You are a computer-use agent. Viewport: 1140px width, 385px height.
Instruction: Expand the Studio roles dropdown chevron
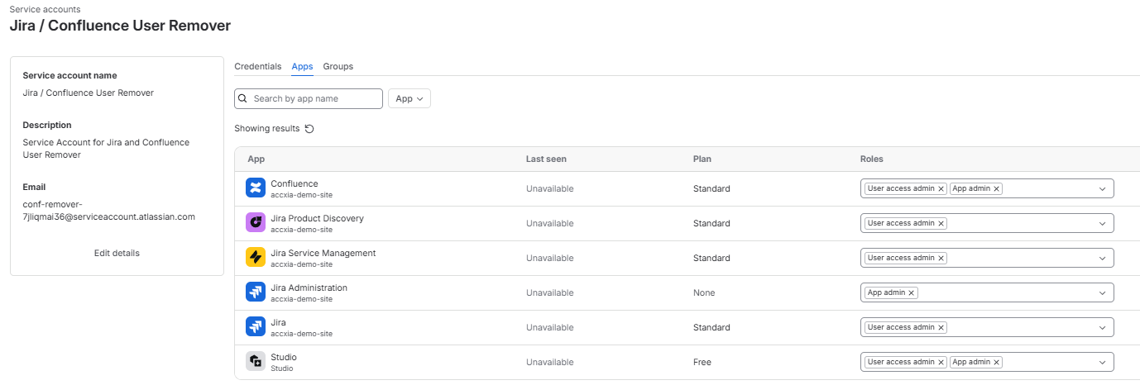(1102, 362)
